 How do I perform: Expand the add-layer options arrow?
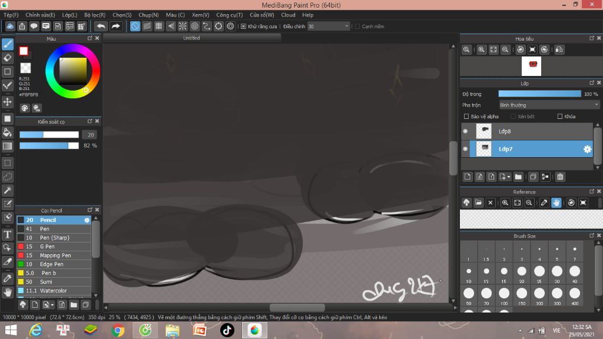pyautogui.click(x=509, y=177)
